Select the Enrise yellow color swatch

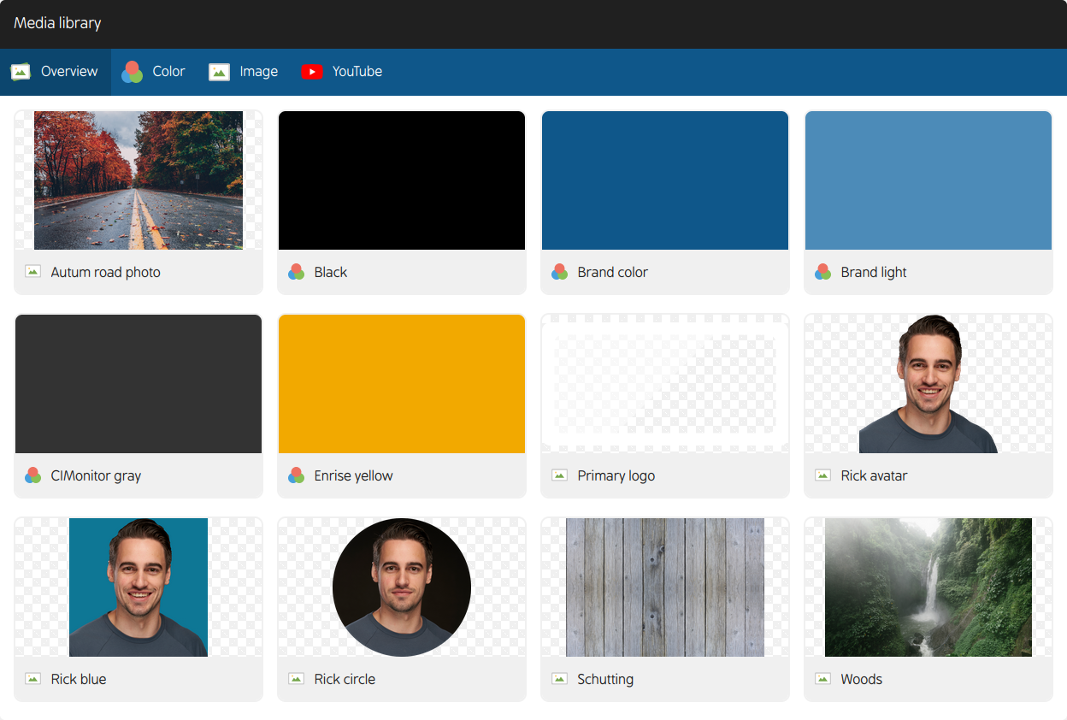pyautogui.click(x=402, y=383)
